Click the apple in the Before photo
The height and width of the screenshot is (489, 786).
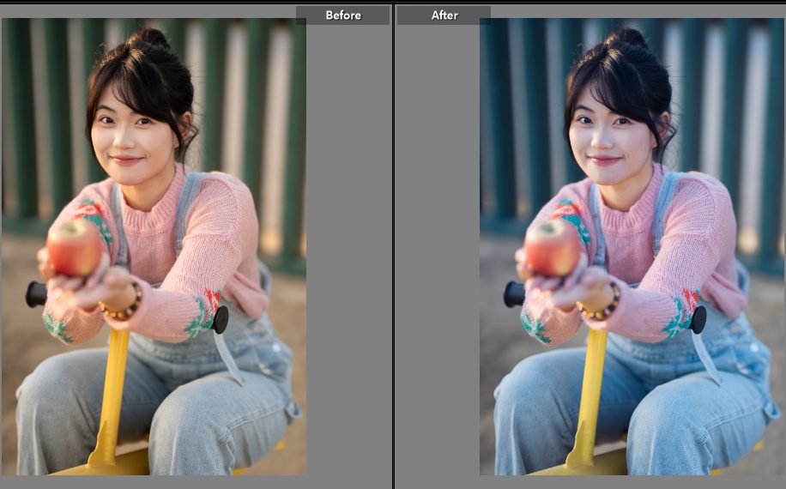coord(75,247)
